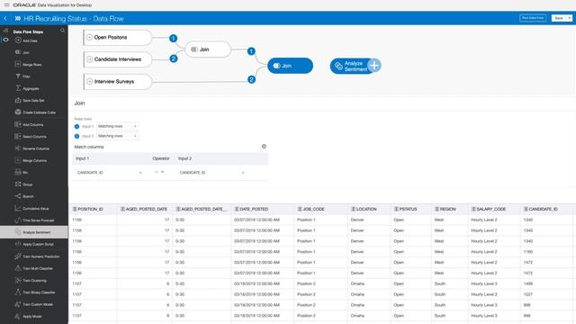
Task: Select the Candidate Interviews flow node
Action: (x=118, y=59)
